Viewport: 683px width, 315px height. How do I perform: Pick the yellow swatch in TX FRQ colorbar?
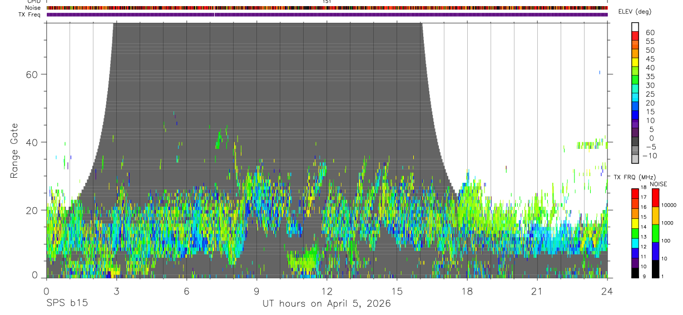635,223
